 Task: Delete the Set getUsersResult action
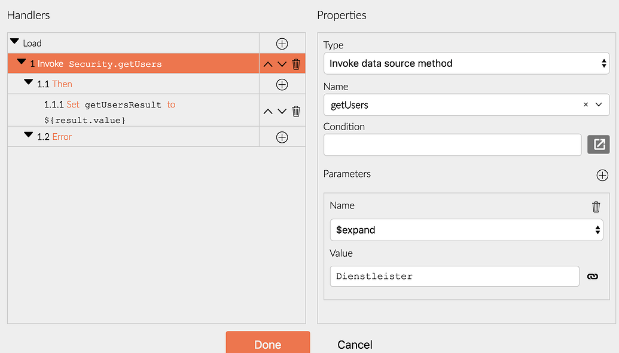296,110
